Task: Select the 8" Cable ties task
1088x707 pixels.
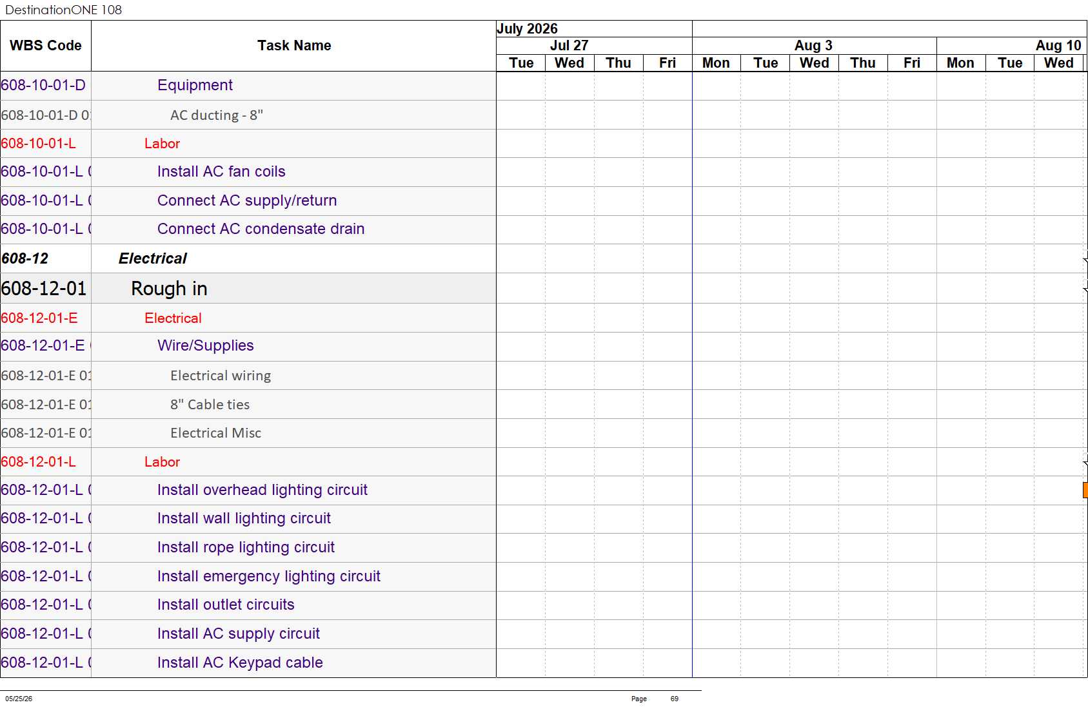Action: click(x=210, y=405)
